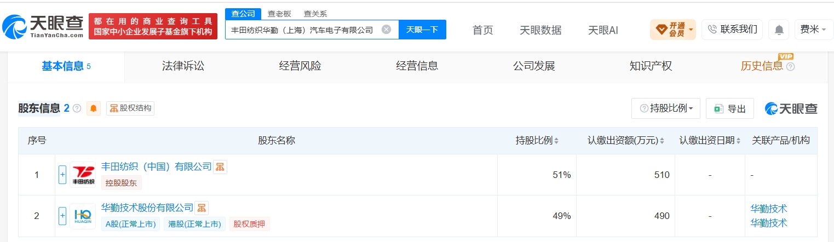Click the 490 subscribed capital value
Image resolution: width=834 pixels, height=242 pixels.
tap(662, 216)
